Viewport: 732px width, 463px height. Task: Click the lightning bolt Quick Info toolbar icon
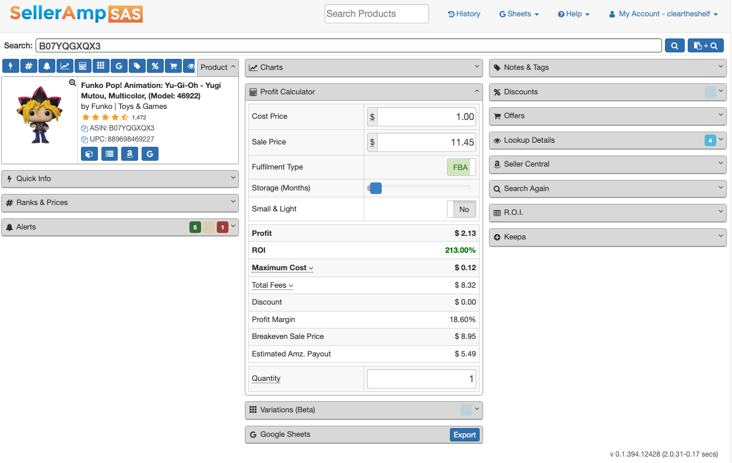[10, 66]
